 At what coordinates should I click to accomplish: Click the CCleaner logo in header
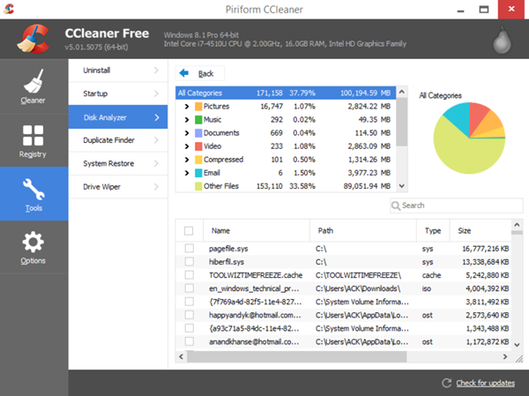(x=34, y=39)
